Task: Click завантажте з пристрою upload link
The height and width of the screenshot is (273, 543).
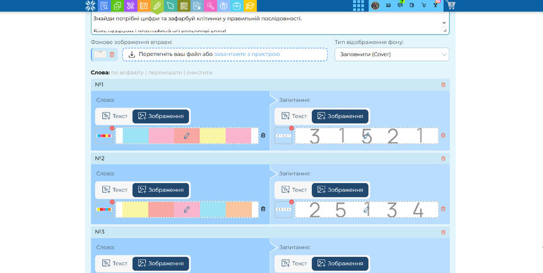Action: (x=247, y=54)
